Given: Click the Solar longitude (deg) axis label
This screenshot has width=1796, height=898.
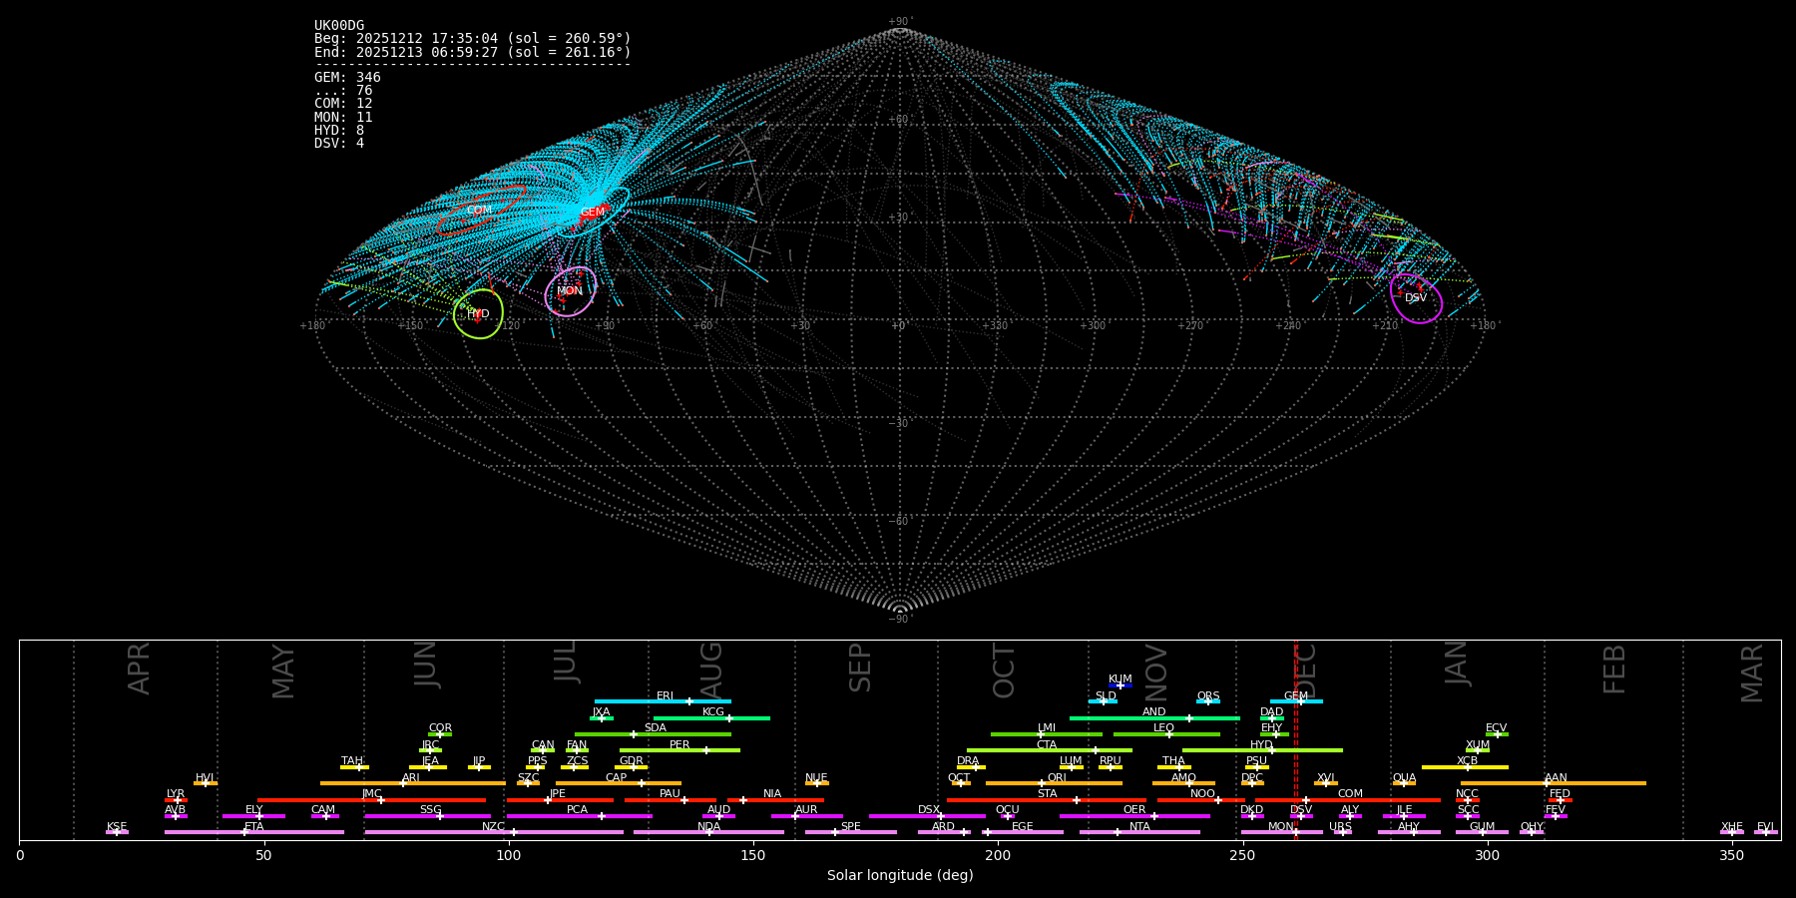Looking at the screenshot, I should pyautogui.click(x=900, y=876).
